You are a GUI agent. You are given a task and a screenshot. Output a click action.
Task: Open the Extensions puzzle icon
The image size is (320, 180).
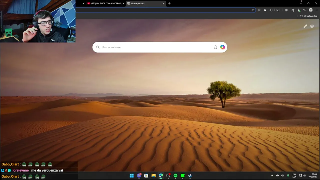click(x=271, y=10)
